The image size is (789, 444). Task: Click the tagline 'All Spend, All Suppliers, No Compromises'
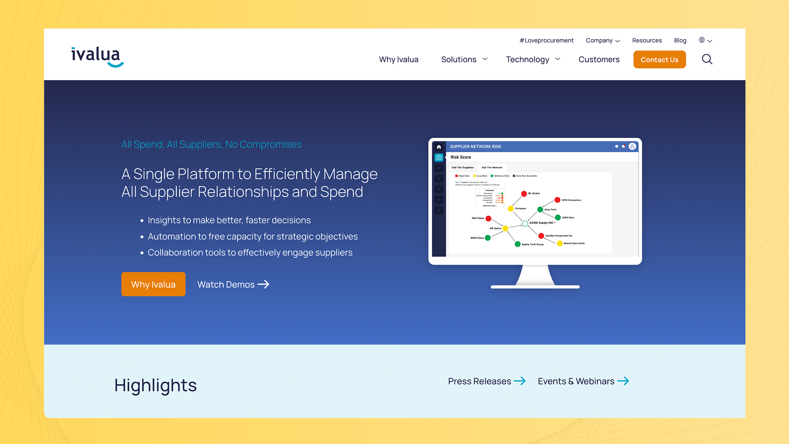tap(211, 144)
